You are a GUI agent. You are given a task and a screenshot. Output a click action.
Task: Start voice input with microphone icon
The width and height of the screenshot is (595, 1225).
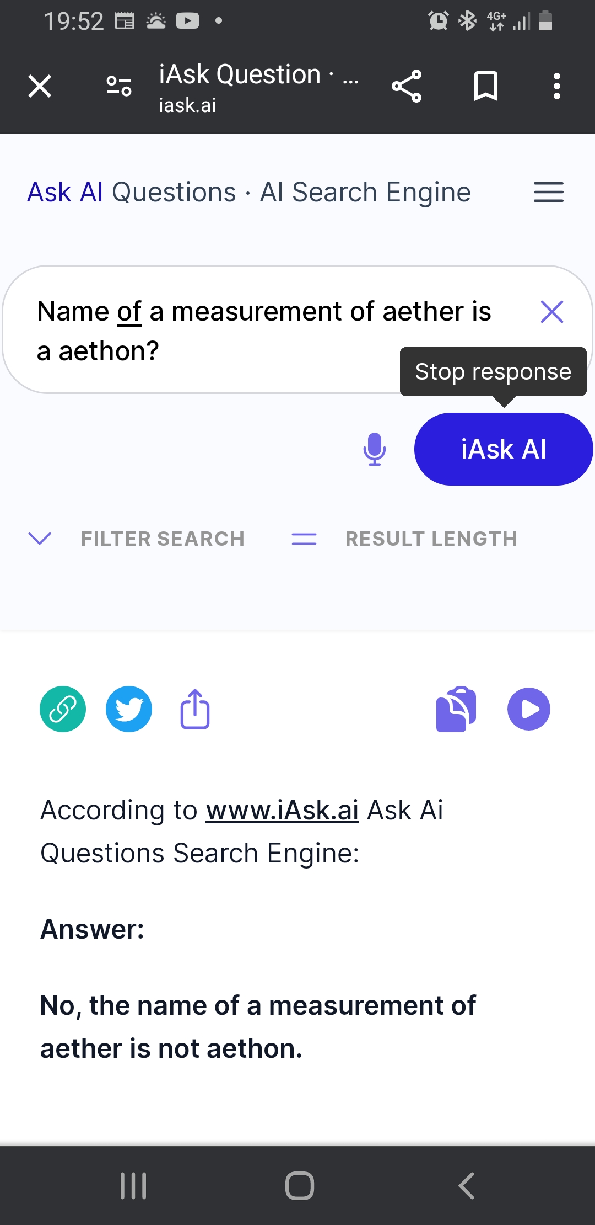(x=375, y=449)
